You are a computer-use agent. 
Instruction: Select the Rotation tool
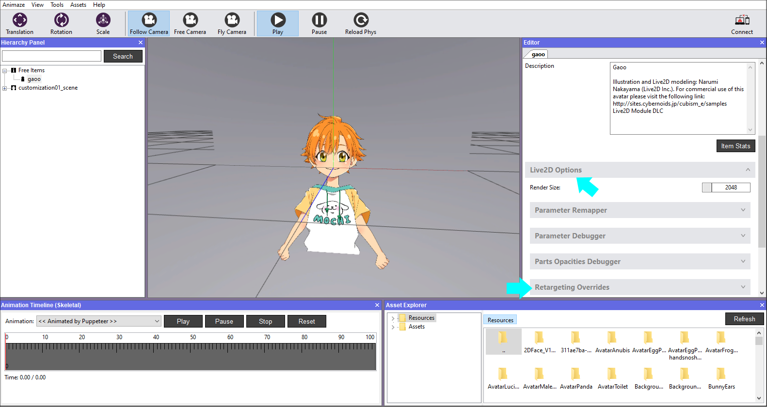click(61, 23)
